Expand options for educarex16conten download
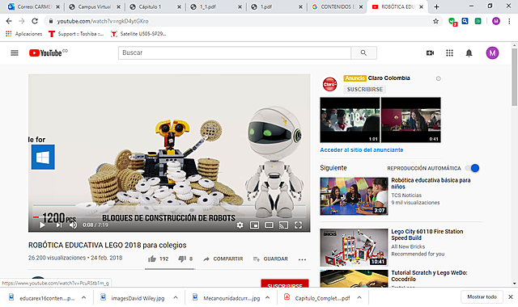The image size is (518, 307). tap(84, 298)
